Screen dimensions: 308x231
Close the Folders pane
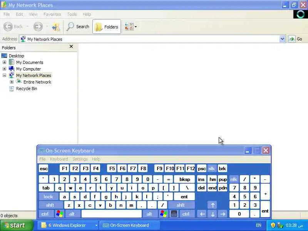[x=71, y=47]
